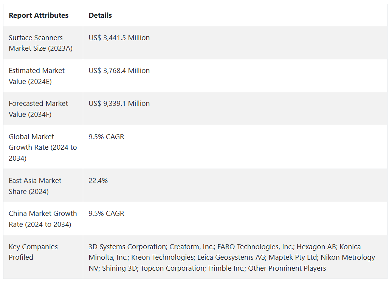Click the "Details" column header
The image size is (389, 282).
tap(100, 15)
